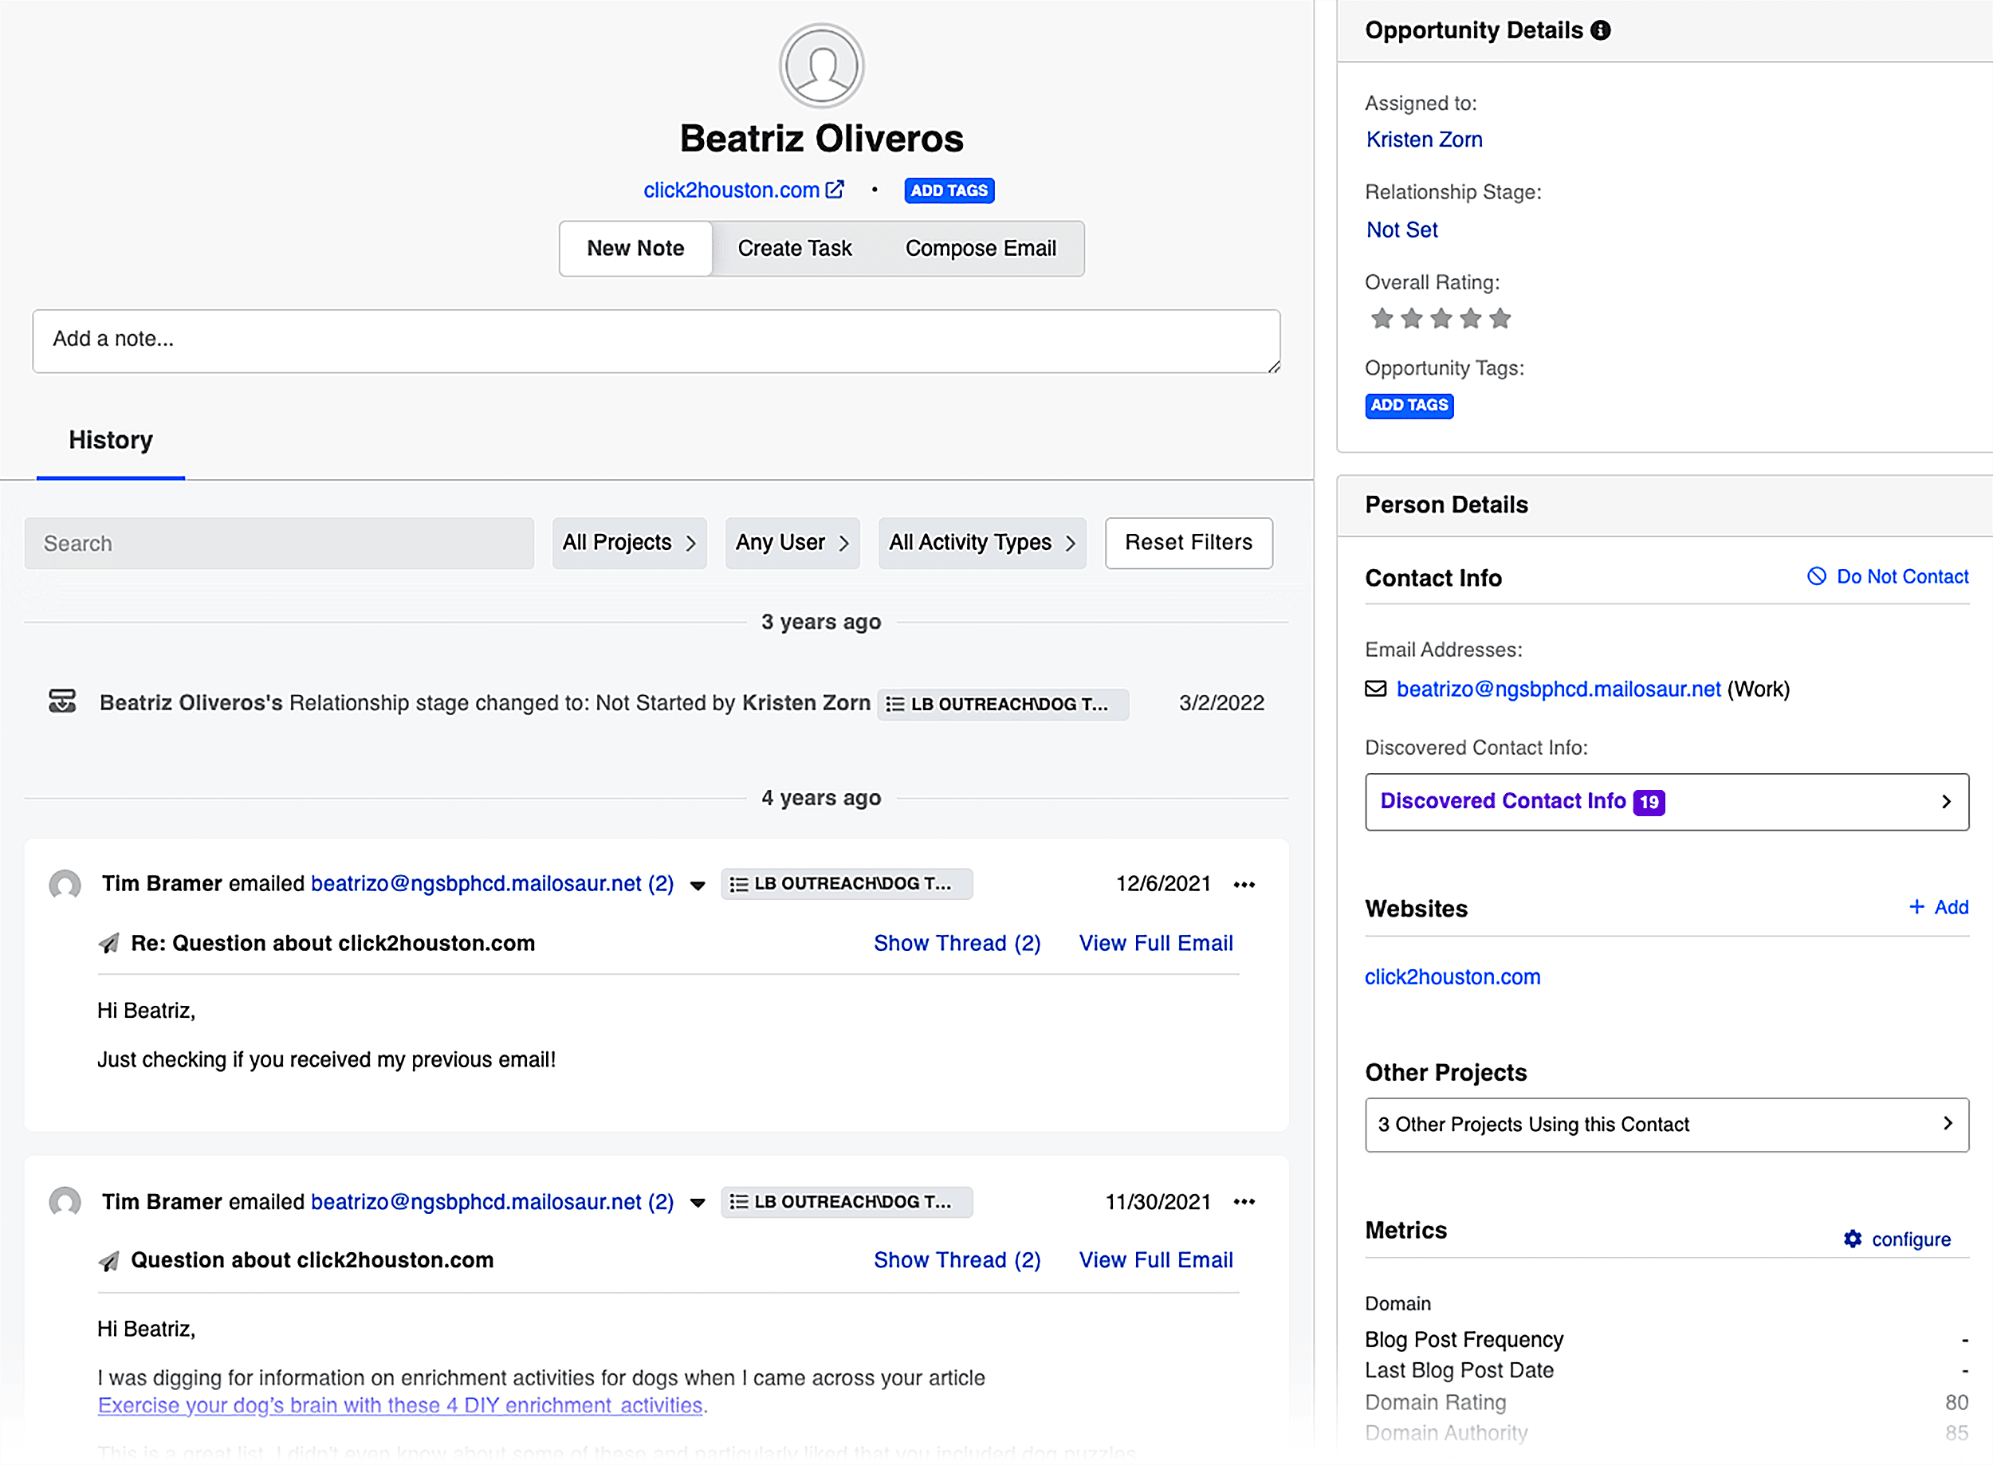Viewport: 1993px width, 1465px height.
Task: Set Overall Rating to five stars
Action: click(x=1500, y=318)
